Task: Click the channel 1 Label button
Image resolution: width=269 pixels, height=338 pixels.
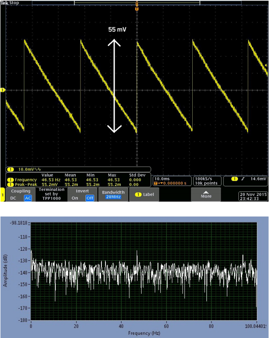Action: click(x=144, y=195)
